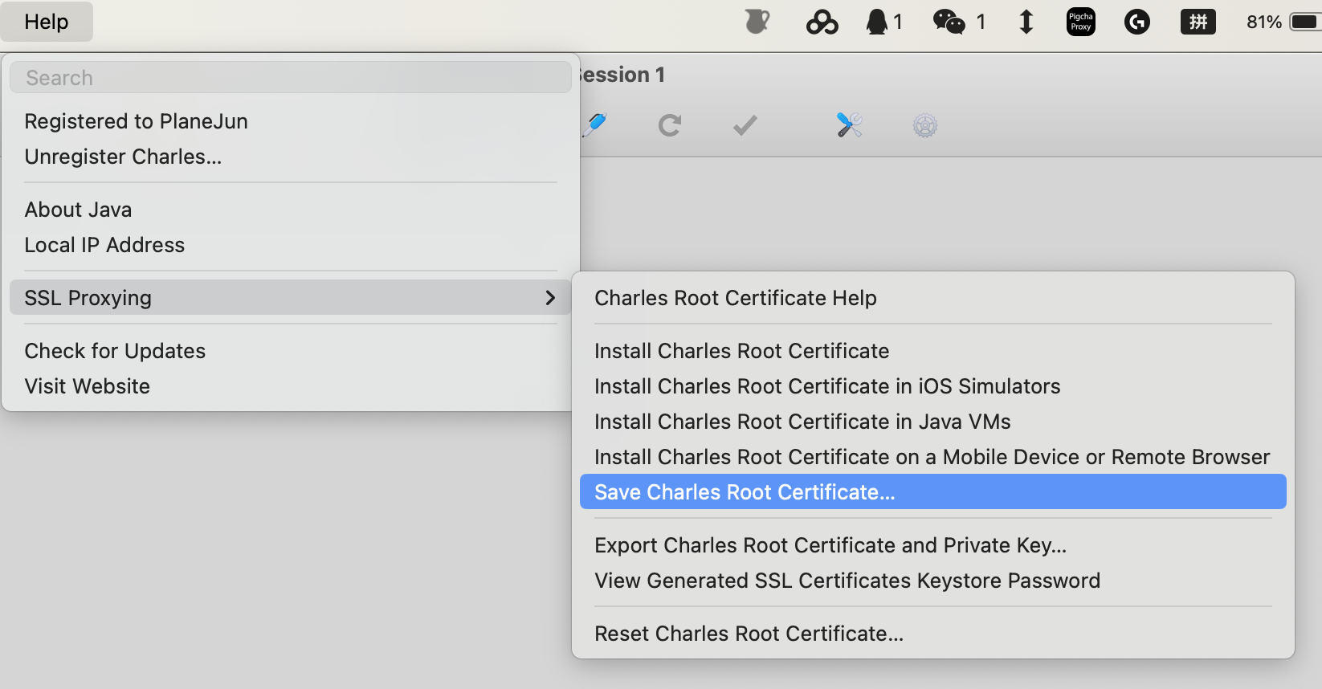The width and height of the screenshot is (1322, 689).
Task: Click the Help menu in menu bar
Action: 47,22
